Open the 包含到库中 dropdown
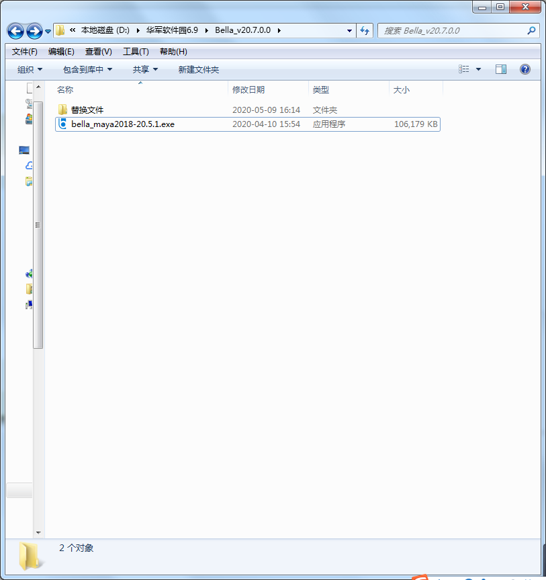 tap(87, 69)
